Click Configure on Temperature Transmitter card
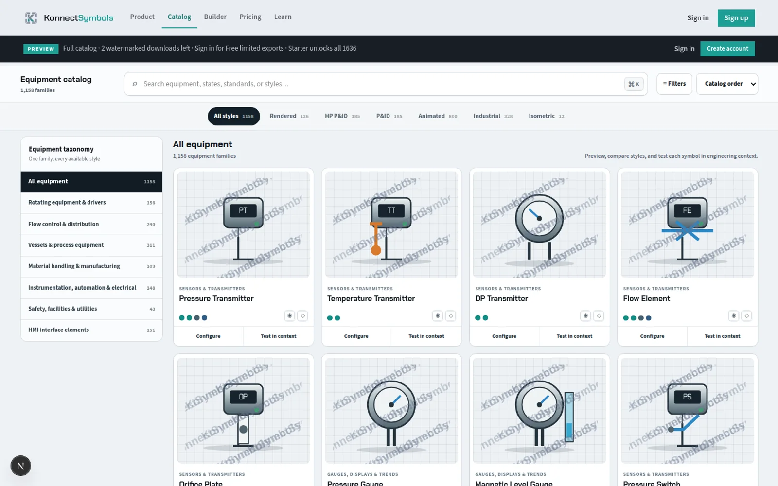The height and width of the screenshot is (486, 778). point(356,336)
